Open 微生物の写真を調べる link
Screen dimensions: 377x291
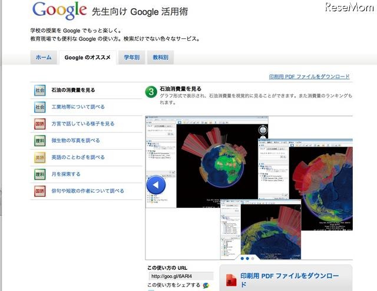[x=76, y=140]
